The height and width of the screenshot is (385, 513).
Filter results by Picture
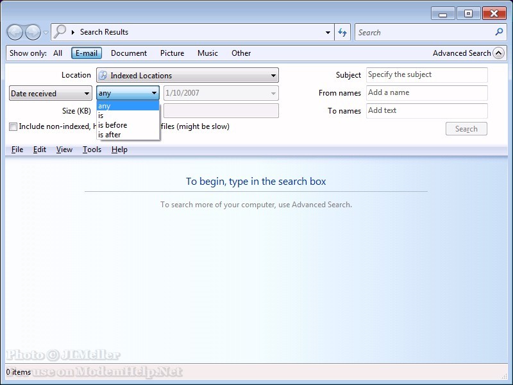pyautogui.click(x=172, y=53)
